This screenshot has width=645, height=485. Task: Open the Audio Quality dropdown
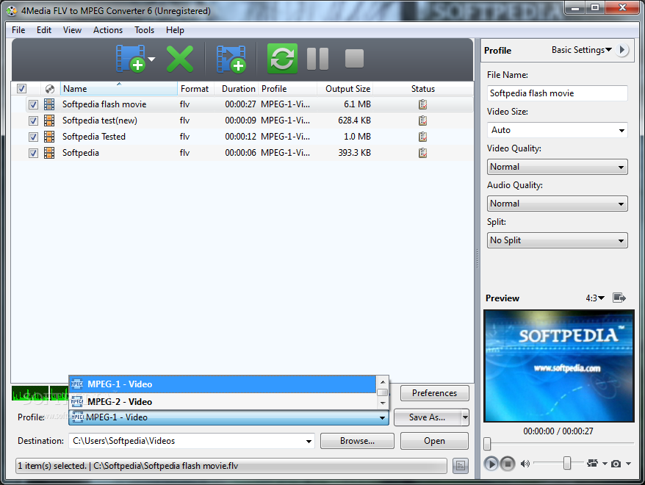pos(558,204)
